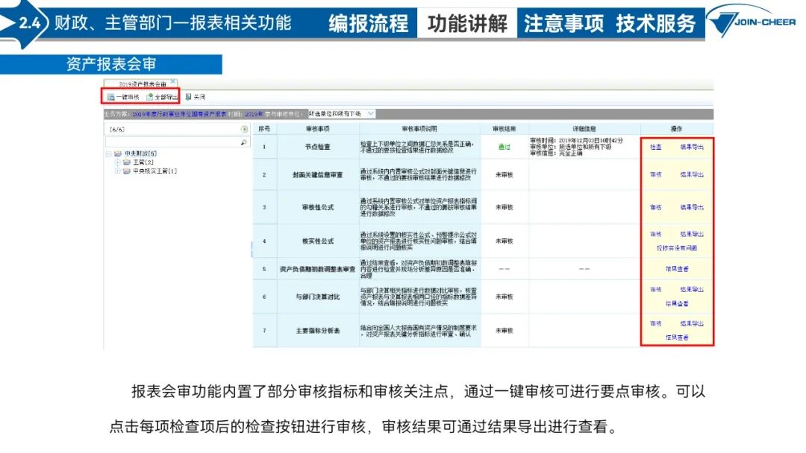Click the green arrow icon beside 6/6

tap(244, 129)
